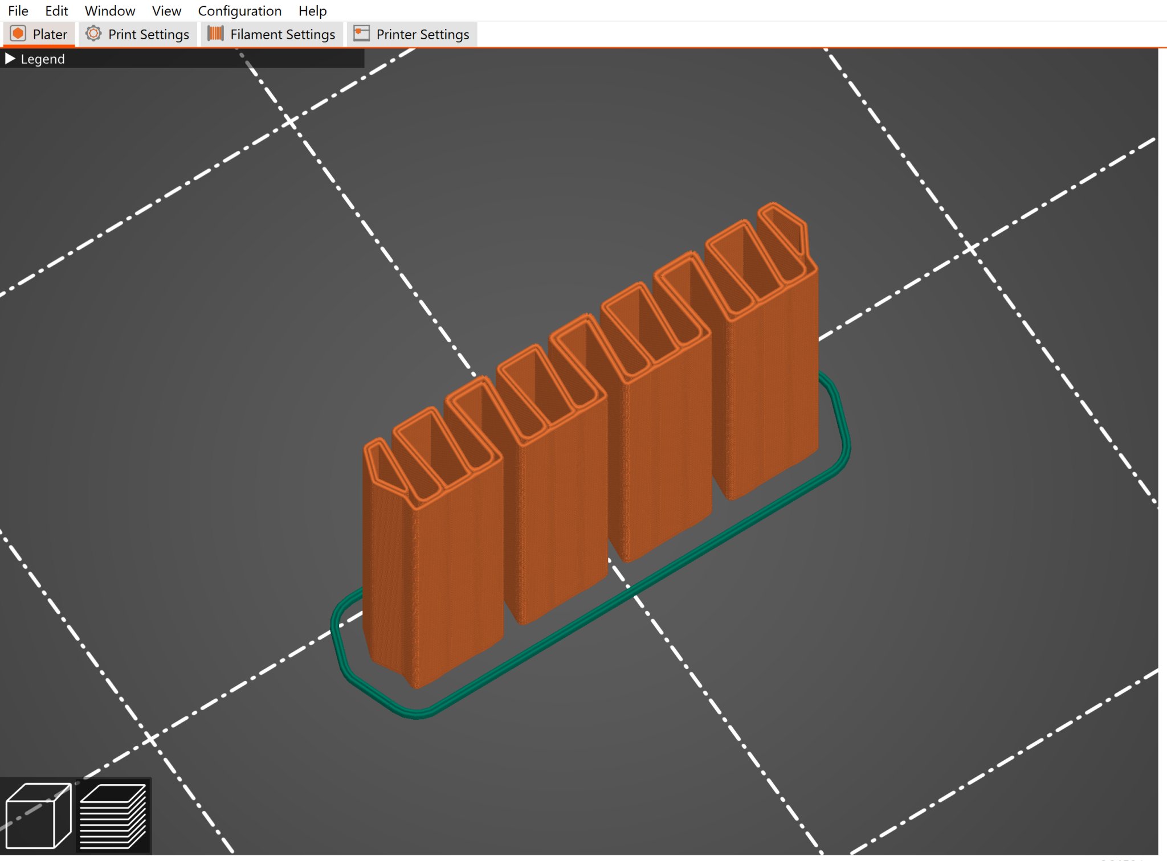
Task: Switch to the Print Settings tab
Action: coord(148,34)
